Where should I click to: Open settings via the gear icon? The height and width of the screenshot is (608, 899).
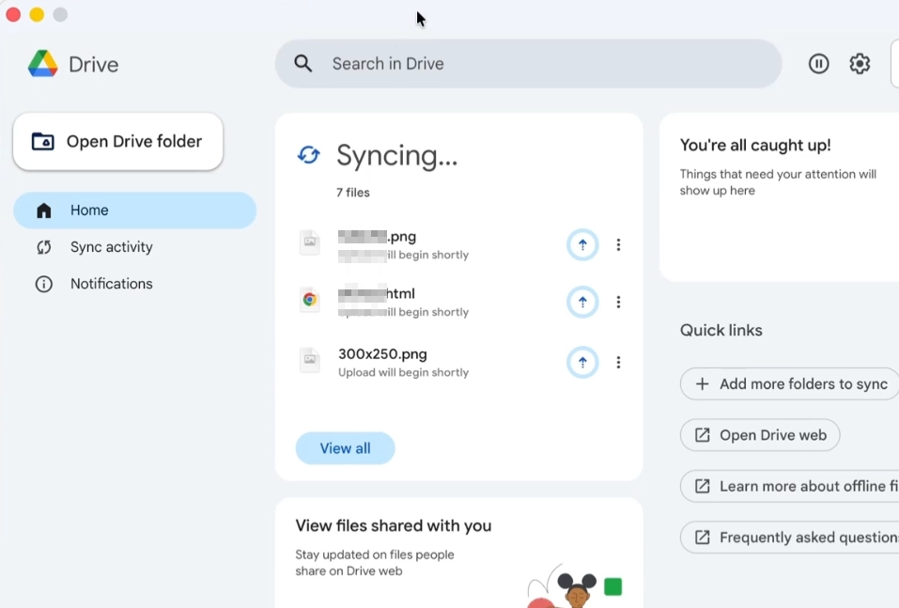point(860,64)
